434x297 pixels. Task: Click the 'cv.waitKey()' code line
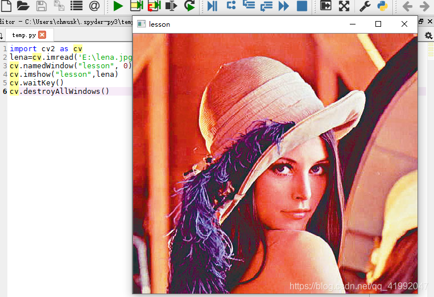coord(36,82)
